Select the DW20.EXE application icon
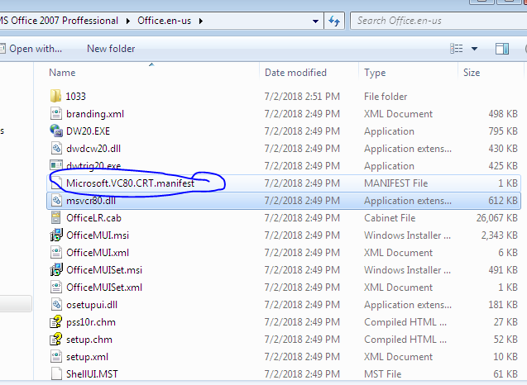The width and height of the screenshot is (527, 385). click(55, 131)
